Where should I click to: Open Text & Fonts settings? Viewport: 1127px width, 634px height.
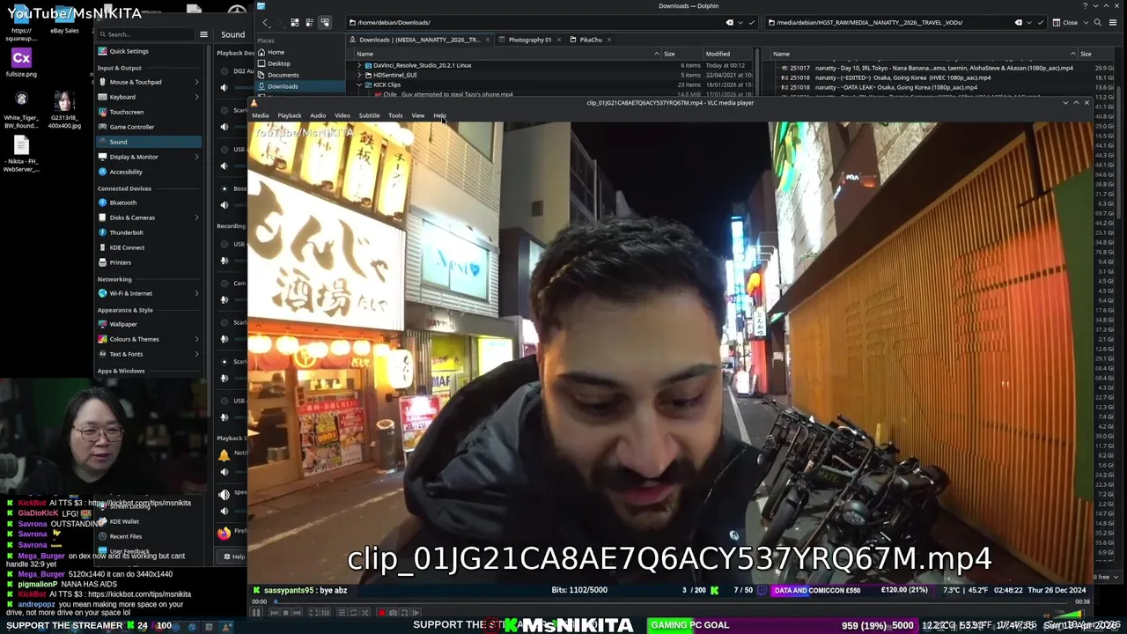[x=148, y=354]
